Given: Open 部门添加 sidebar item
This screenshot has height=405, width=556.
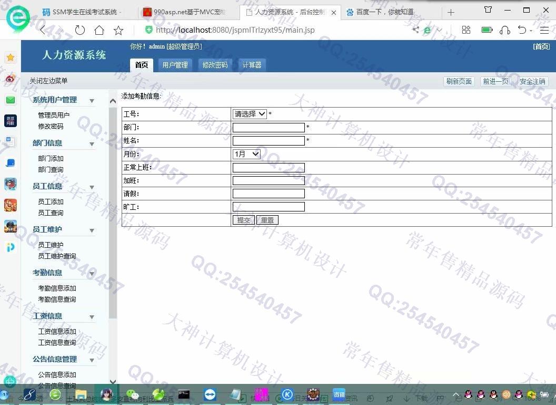Looking at the screenshot, I should [x=51, y=158].
